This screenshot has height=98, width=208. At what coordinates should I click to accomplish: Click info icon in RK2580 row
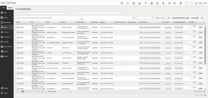point(194,62)
